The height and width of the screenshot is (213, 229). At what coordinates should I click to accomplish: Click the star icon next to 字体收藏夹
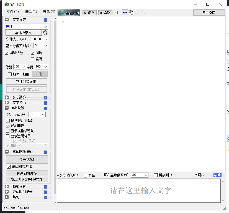[45, 32]
